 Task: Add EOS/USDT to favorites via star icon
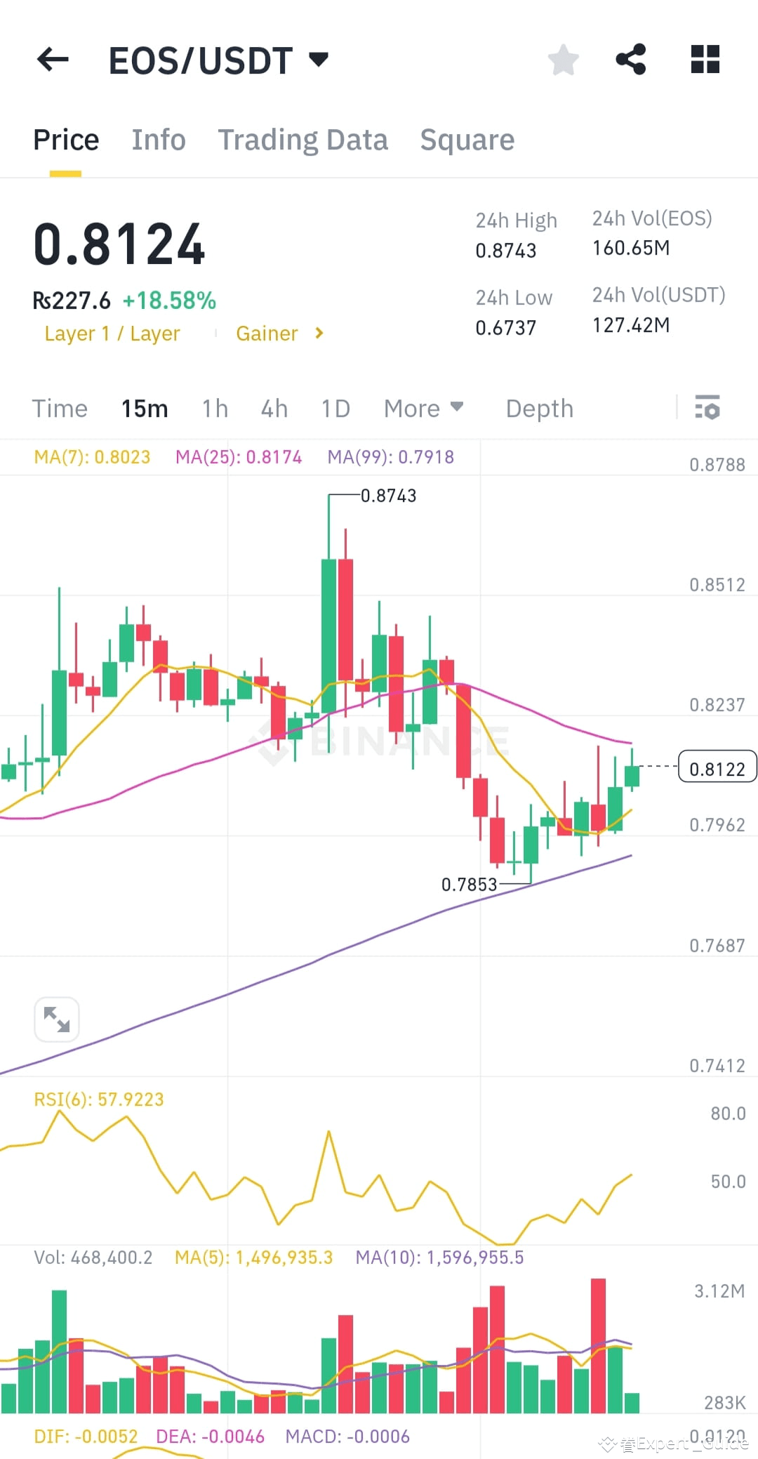pos(564,60)
